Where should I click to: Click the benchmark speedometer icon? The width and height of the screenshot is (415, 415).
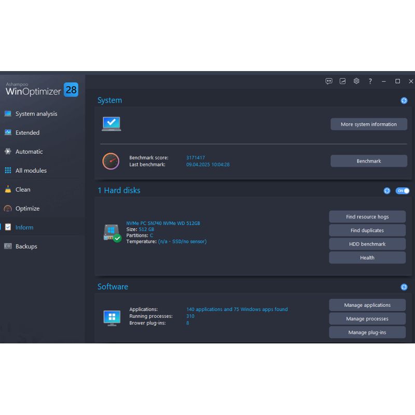[110, 161]
